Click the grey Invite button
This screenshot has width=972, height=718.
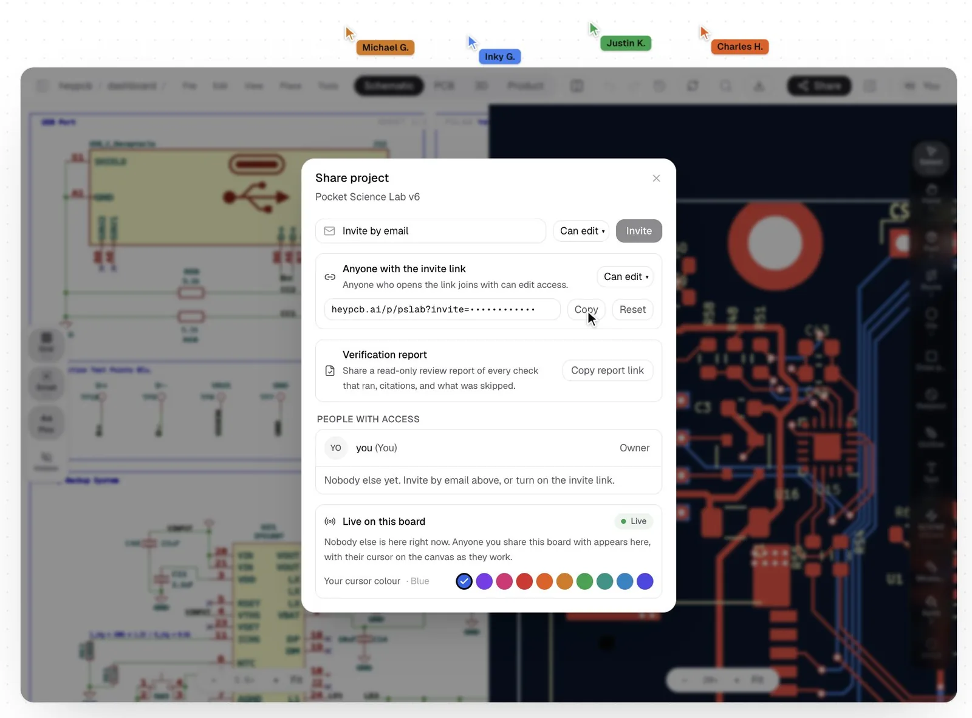pyautogui.click(x=639, y=231)
